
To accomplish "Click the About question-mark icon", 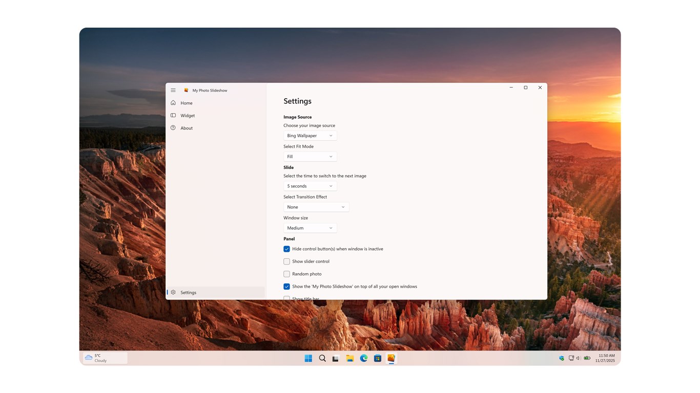I will [173, 128].
